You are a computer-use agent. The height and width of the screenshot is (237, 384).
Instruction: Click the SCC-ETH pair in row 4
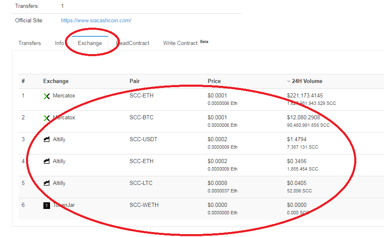coord(141,161)
